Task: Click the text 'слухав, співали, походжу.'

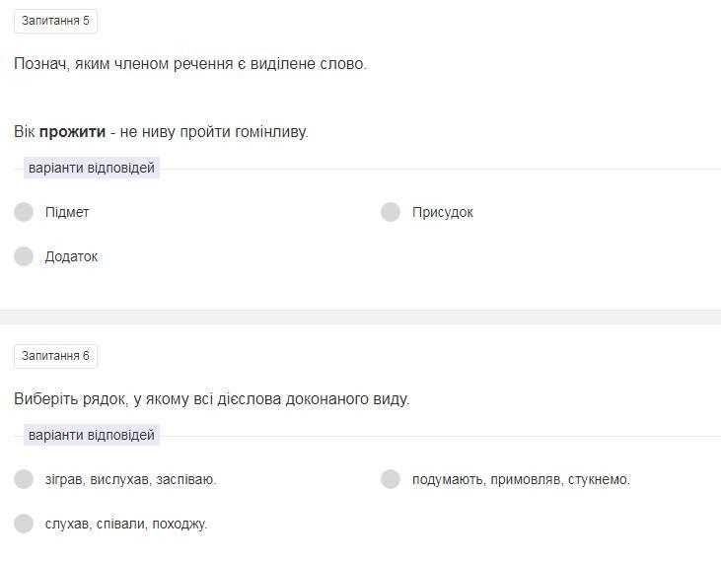Action: [126, 524]
